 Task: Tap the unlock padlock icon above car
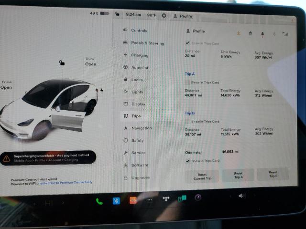click(62, 62)
